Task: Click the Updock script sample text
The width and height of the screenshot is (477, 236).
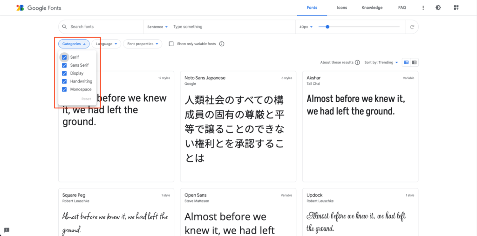Action: [x=356, y=222]
